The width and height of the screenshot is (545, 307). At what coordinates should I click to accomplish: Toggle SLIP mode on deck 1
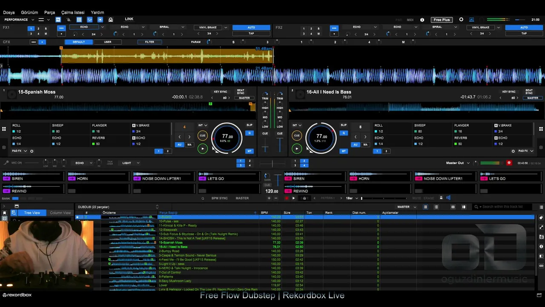click(250, 125)
